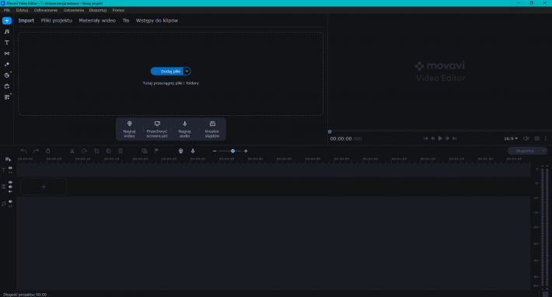Image resolution: width=552 pixels, height=297 pixels.
Task: Toggle the eye icon on the audio track
Action: 10,201
